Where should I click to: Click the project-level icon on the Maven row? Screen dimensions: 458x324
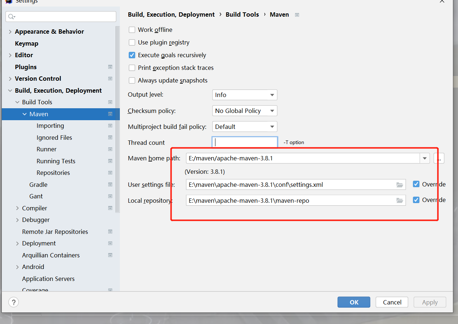click(110, 114)
